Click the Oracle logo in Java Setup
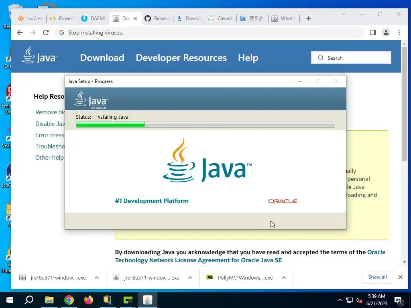 [x=282, y=201]
